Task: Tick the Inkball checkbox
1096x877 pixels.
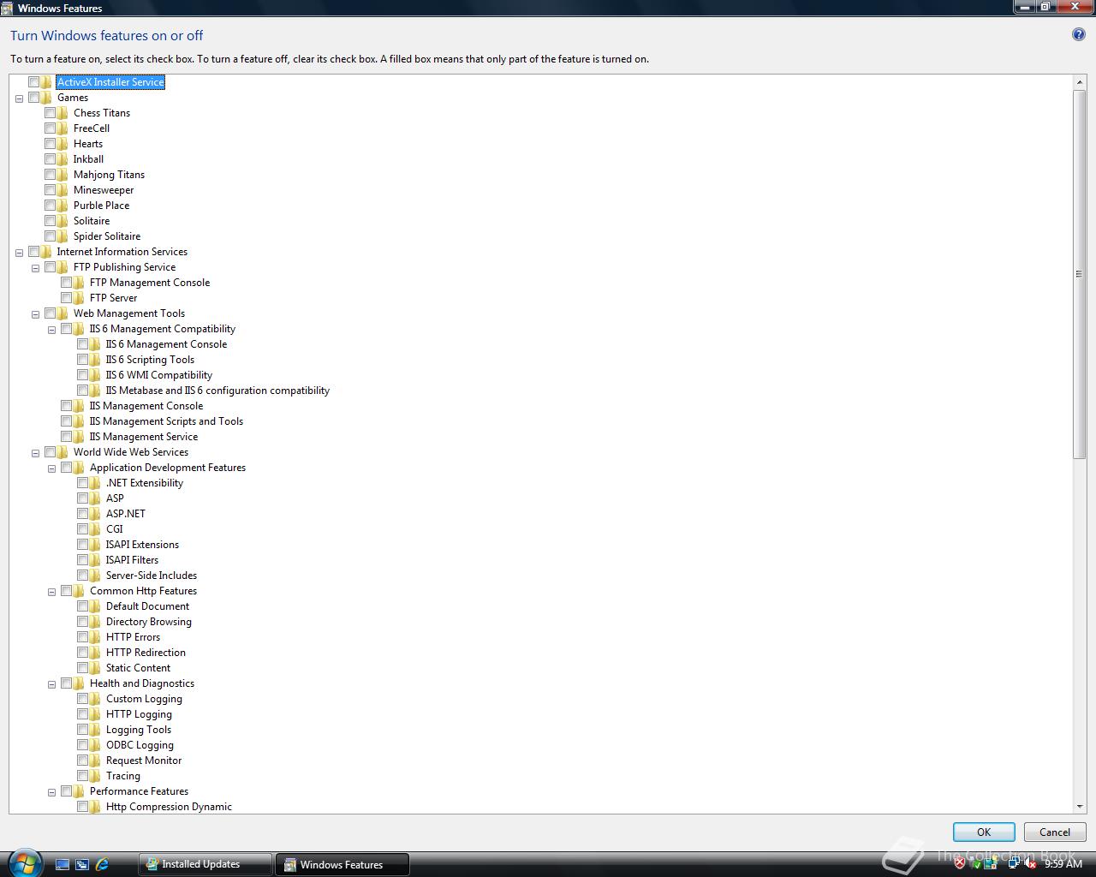Action: click(50, 159)
